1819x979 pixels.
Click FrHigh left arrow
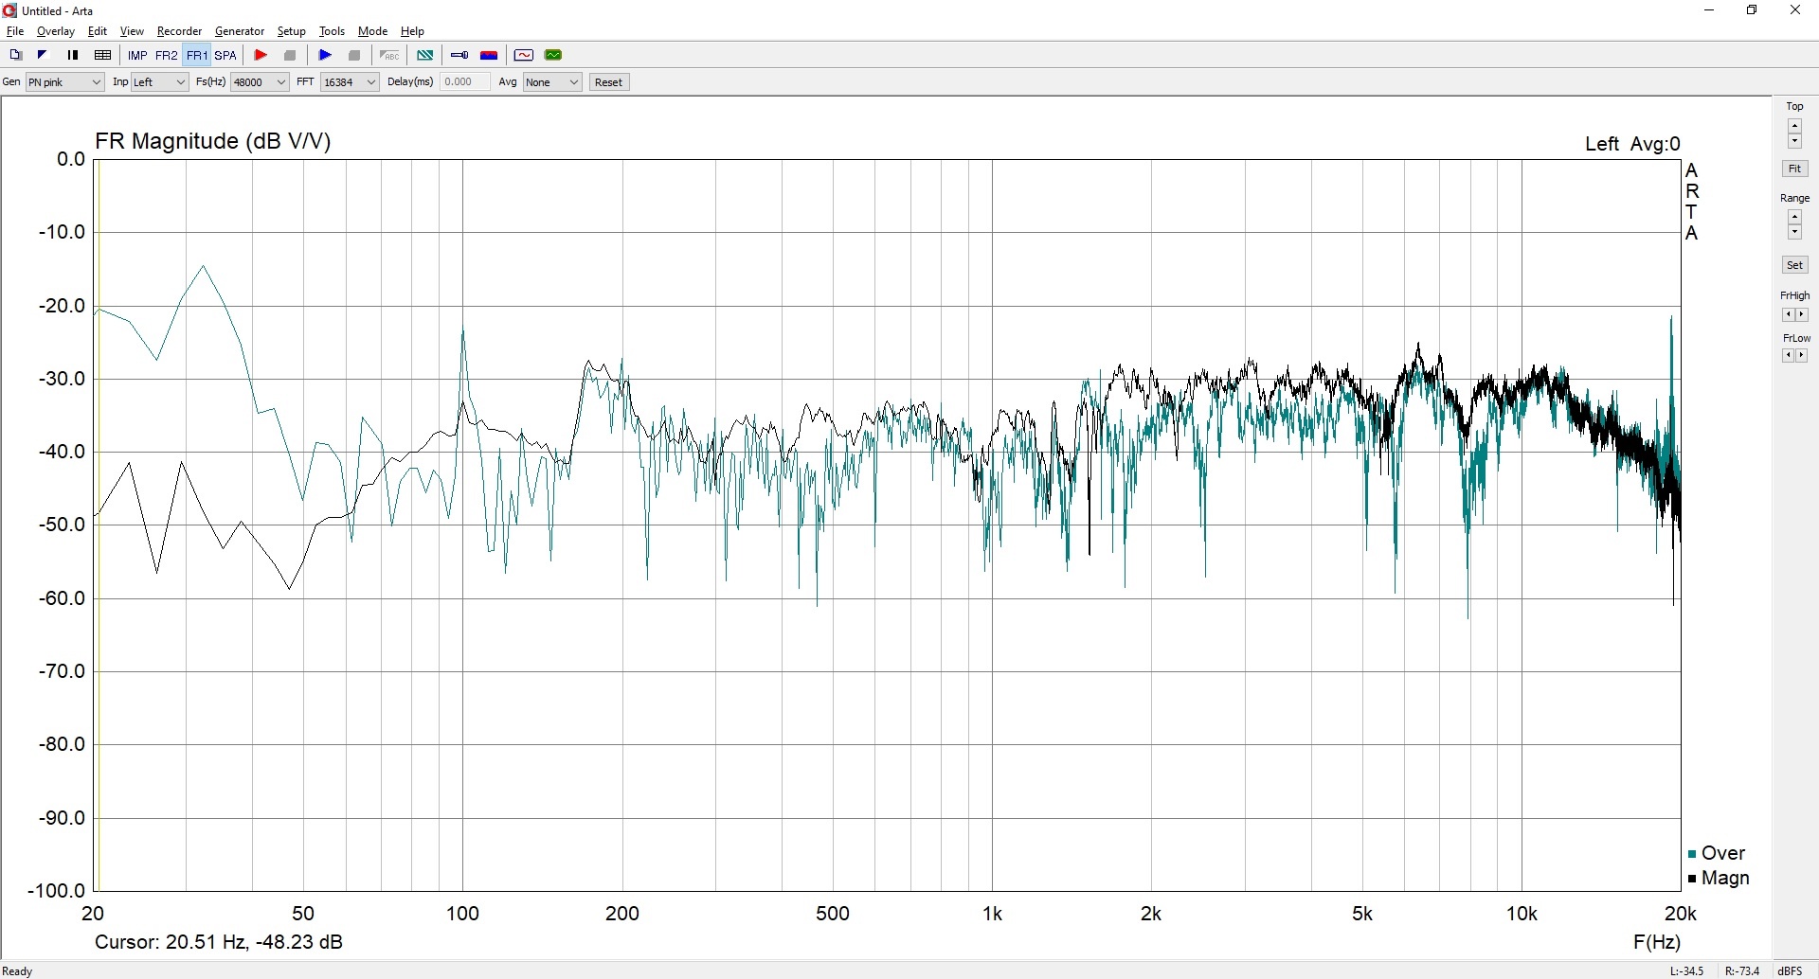pyautogui.click(x=1788, y=315)
